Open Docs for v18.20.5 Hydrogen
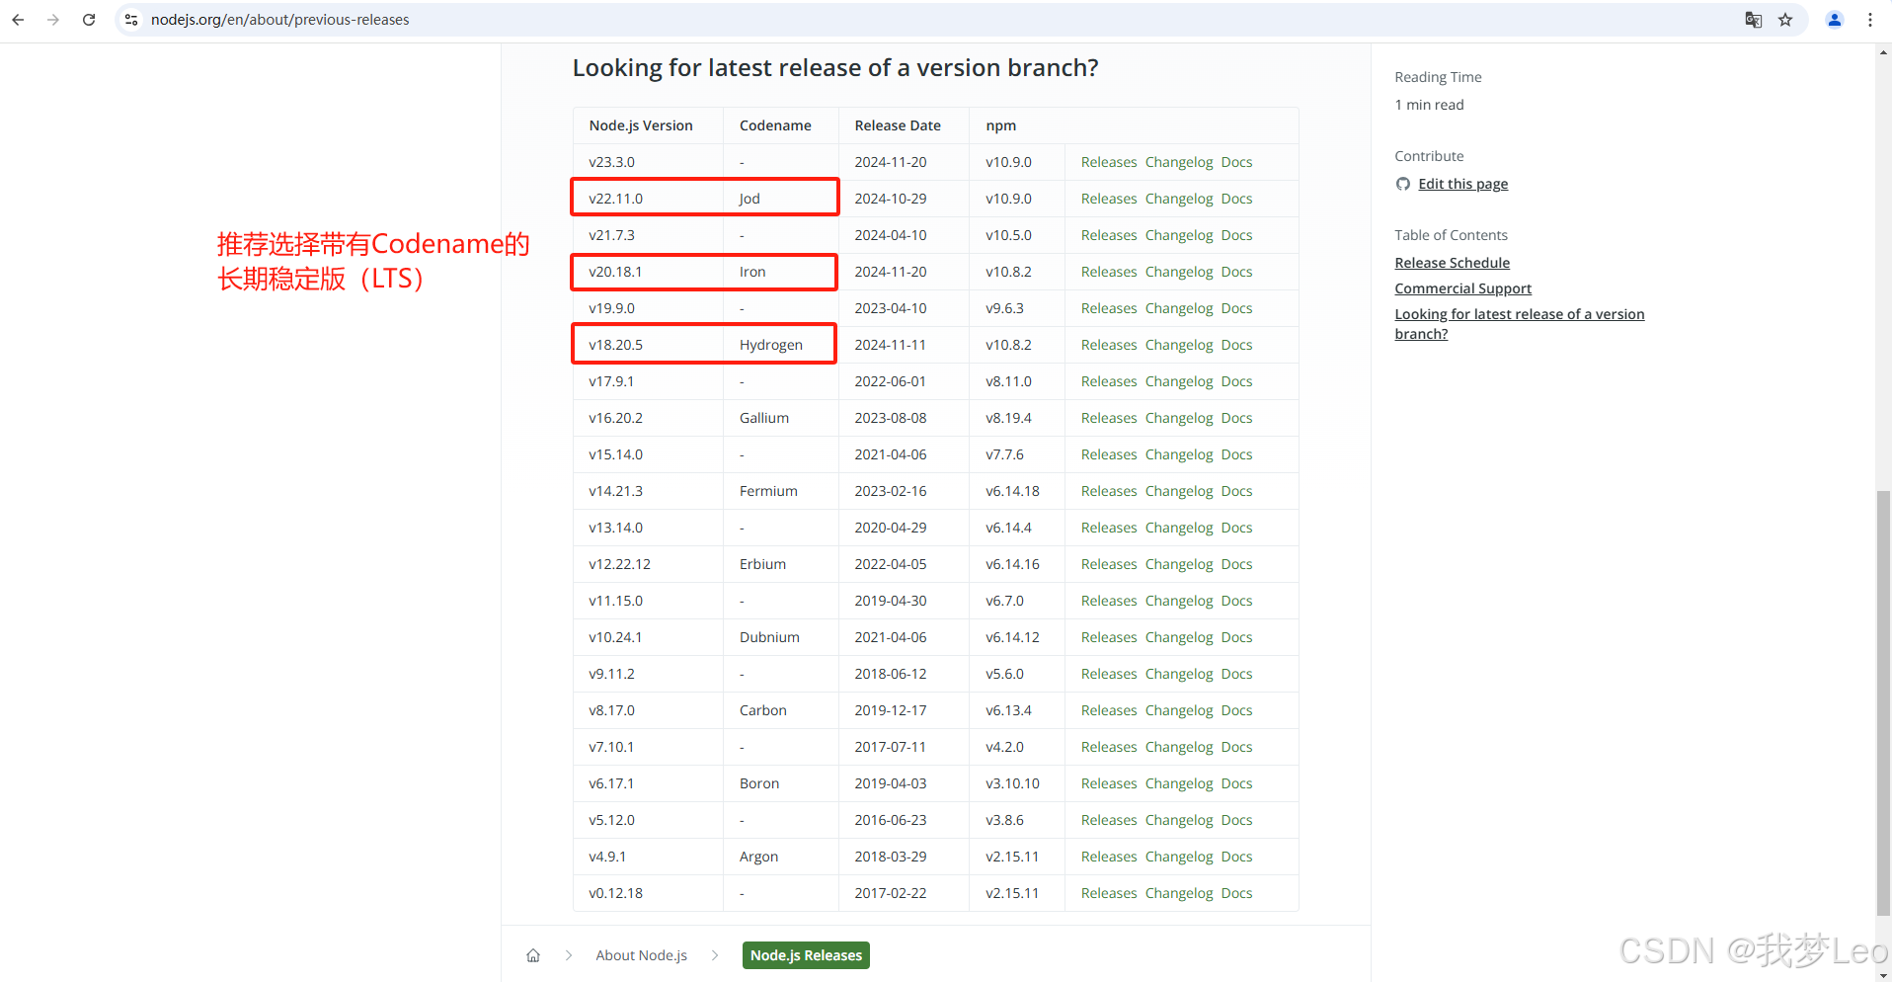Image resolution: width=1892 pixels, height=982 pixels. coord(1236,345)
